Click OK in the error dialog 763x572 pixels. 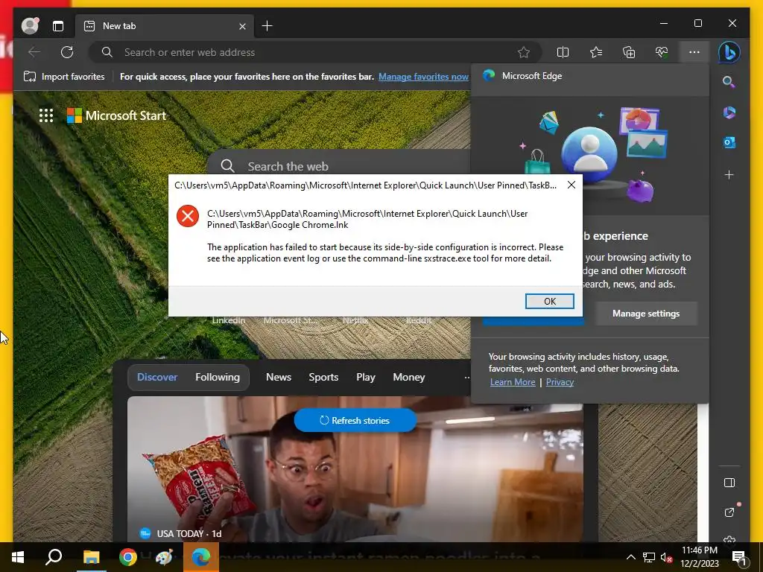pyautogui.click(x=549, y=301)
